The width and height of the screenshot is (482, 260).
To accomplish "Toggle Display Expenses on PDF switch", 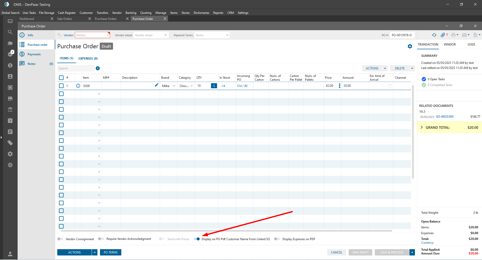I will pyautogui.click(x=277, y=239).
